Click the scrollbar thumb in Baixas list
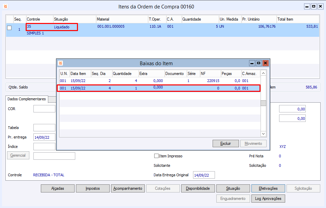This screenshot has height=208, width=326. coord(264,103)
